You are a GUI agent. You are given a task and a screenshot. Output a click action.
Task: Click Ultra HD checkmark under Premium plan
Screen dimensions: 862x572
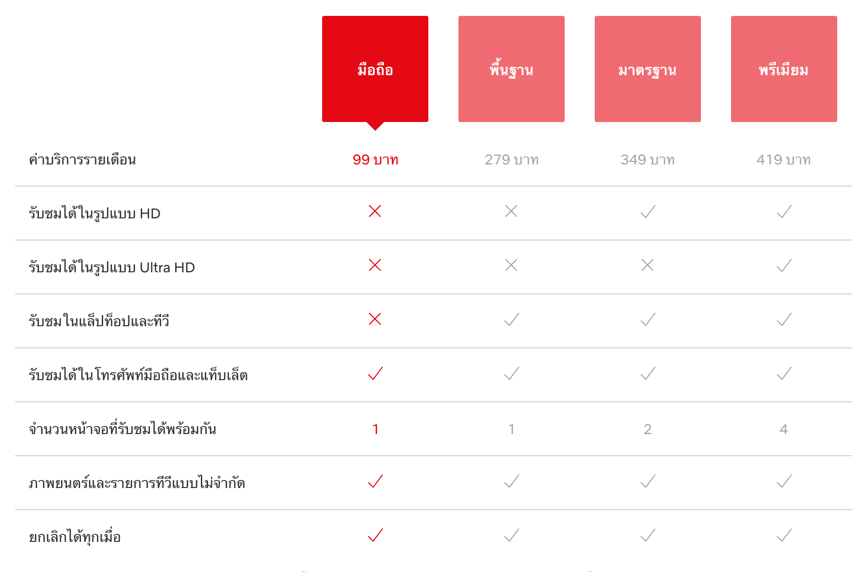point(784,265)
